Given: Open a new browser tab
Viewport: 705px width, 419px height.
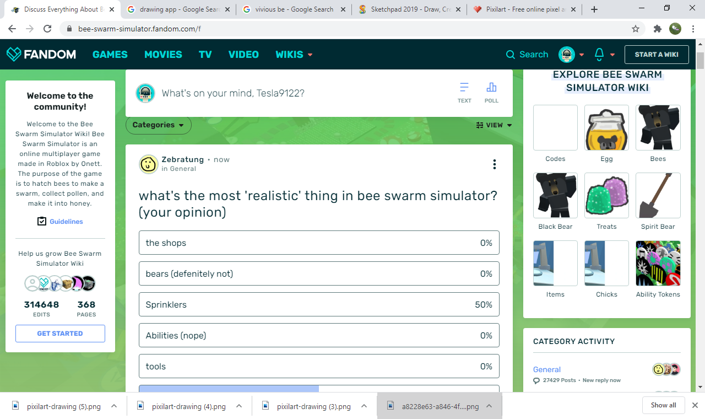Looking at the screenshot, I should [x=594, y=9].
